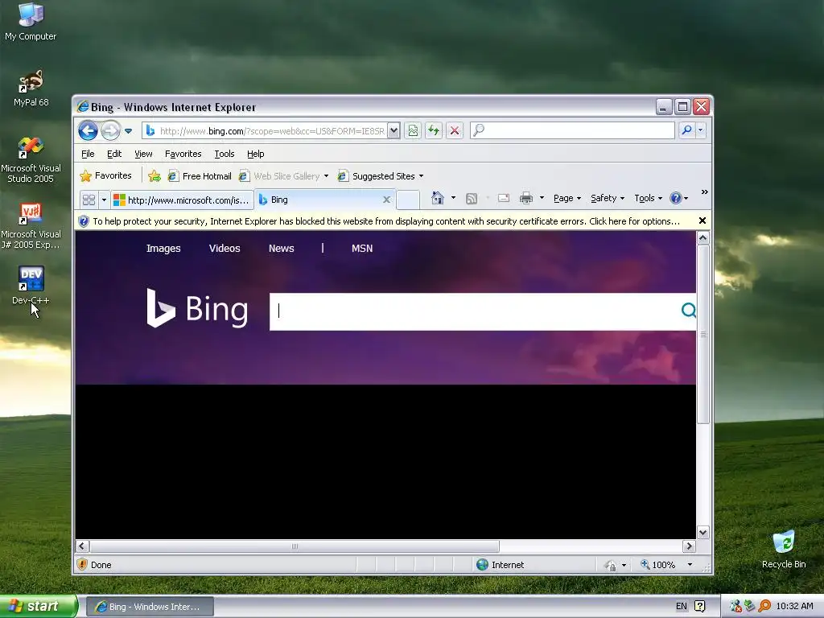Open a new tab with the blank tab button

[x=408, y=200]
